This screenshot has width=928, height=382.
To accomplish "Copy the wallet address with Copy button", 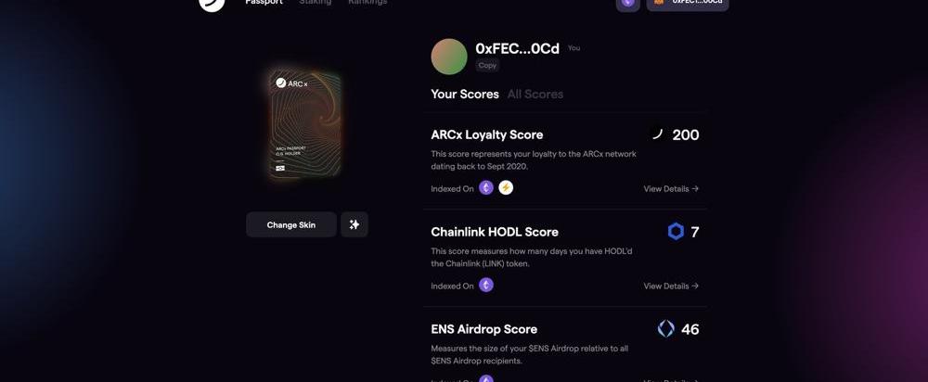I will point(488,66).
